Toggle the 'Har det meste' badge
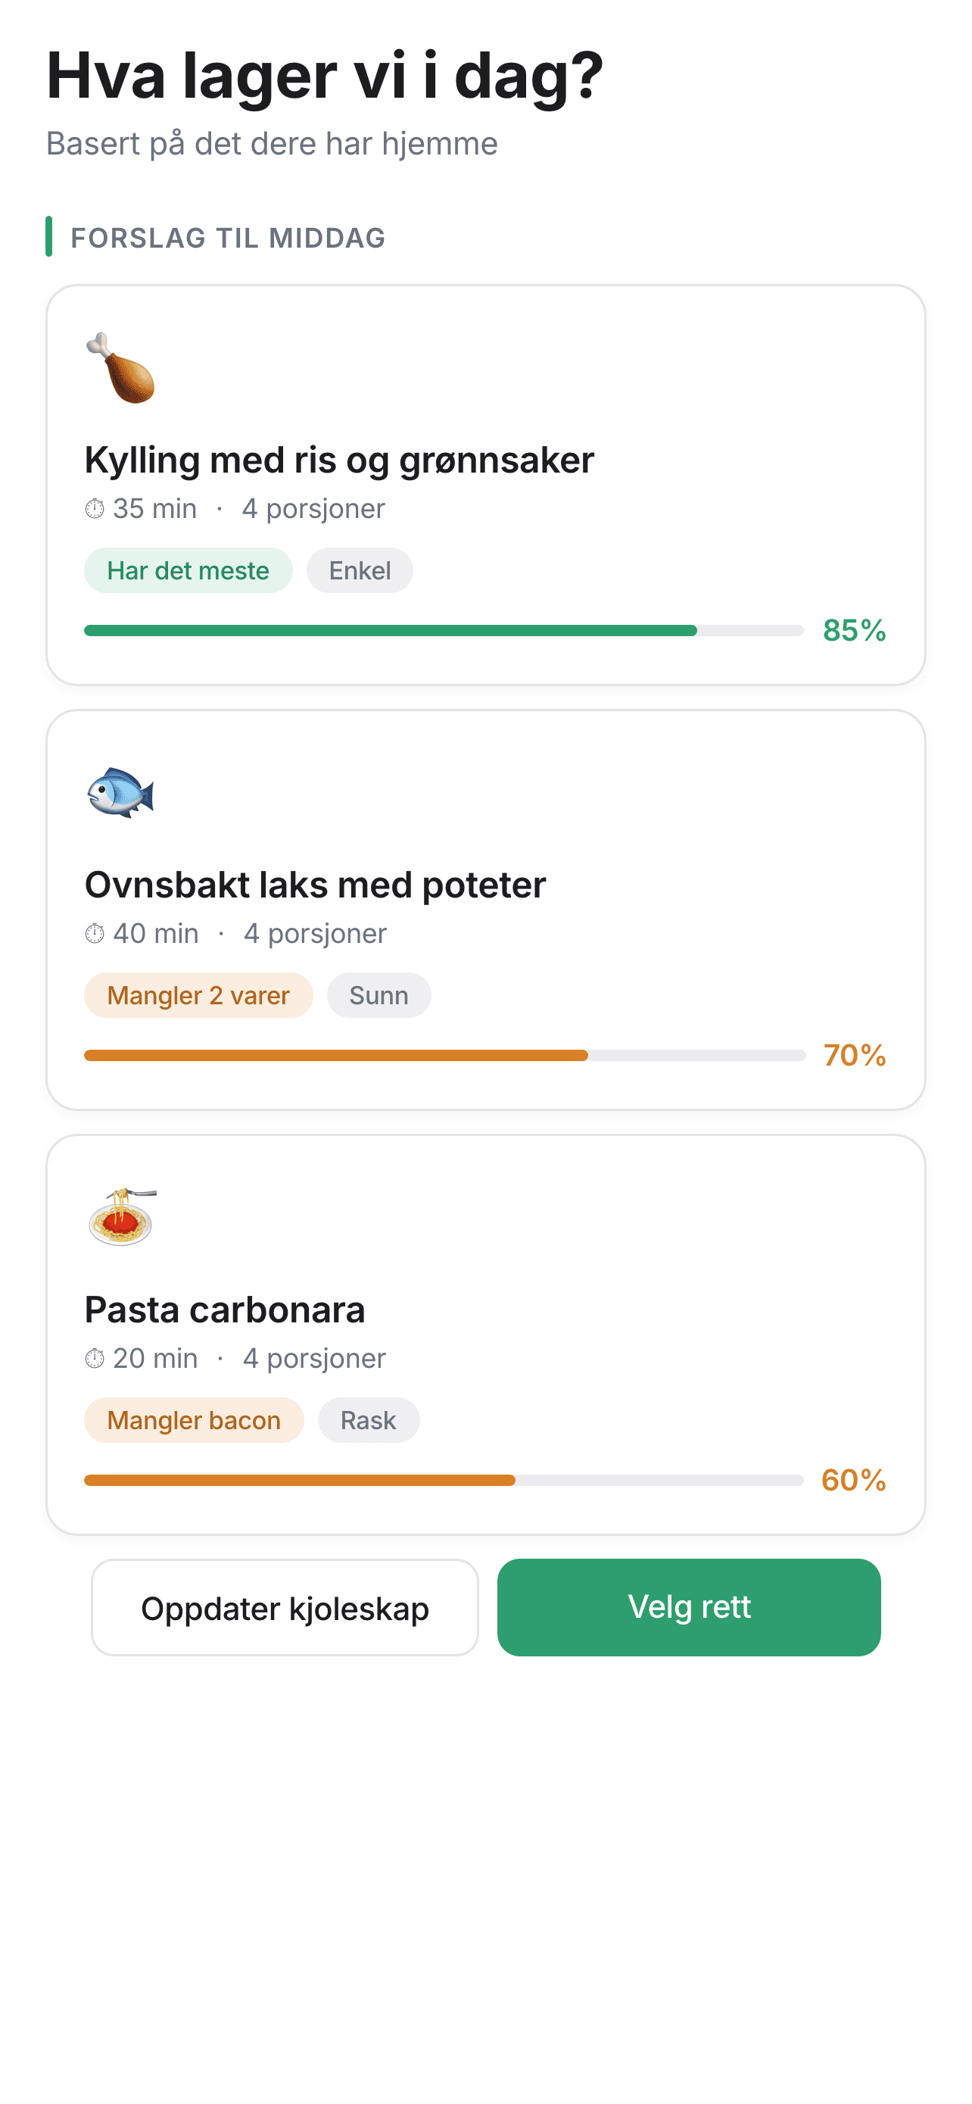972x2104 pixels. coord(188,570)
